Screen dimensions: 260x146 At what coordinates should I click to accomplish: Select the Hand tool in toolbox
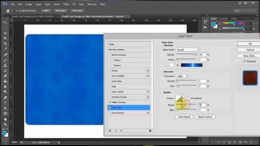coord(5,119)
